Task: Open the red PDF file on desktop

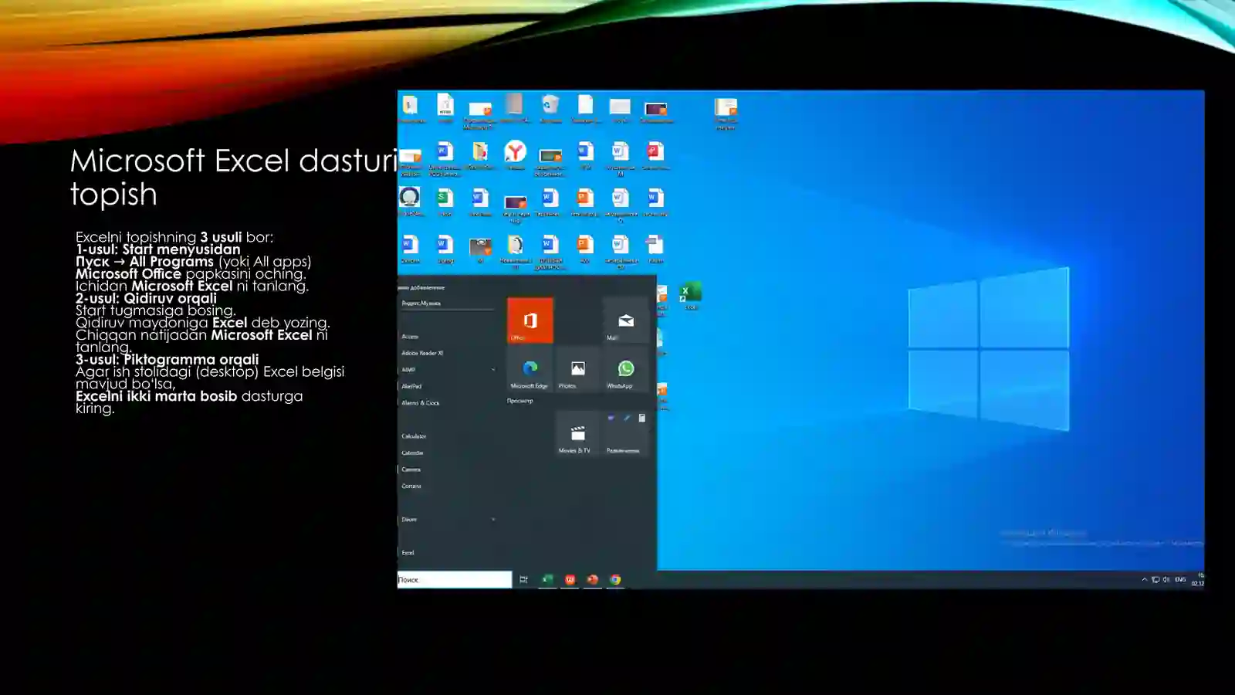Action: point(655,155)
